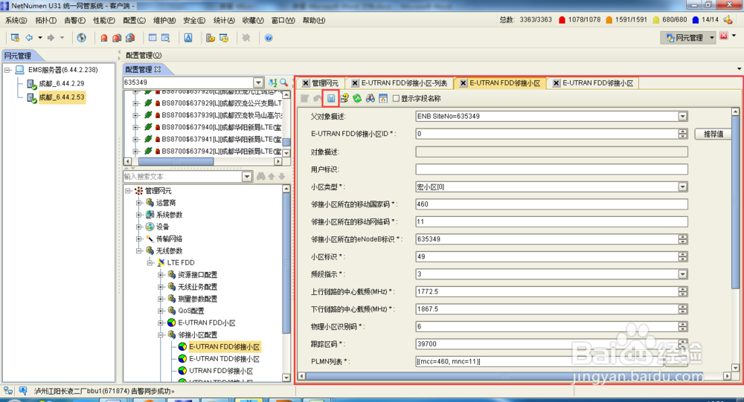Click the magnifier search icon beside 635349 box
The image size is (744, 402).
click(283, 82)
